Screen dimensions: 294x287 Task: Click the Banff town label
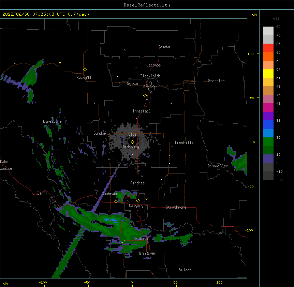tap(42, 193)
